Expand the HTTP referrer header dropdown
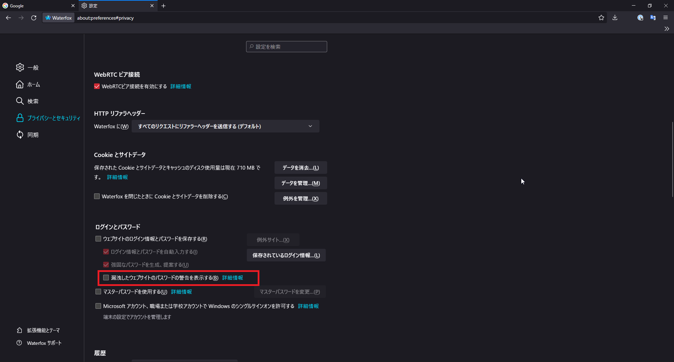Screen dimensions: 674x362 225,126
